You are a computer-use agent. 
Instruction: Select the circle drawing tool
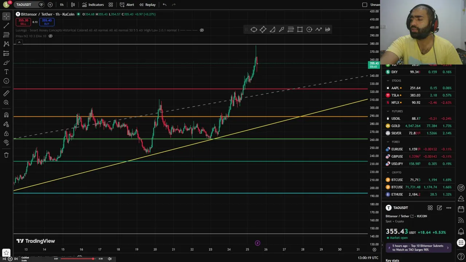click(x=309, y=29)
